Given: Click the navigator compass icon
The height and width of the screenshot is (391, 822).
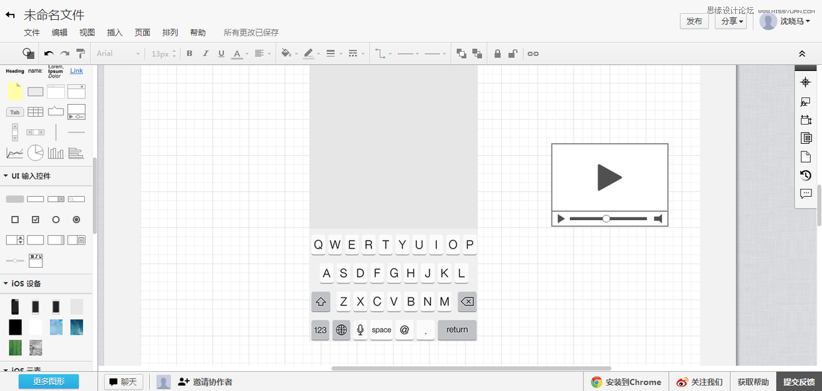Looking at the screenshot, I should 805,82.
